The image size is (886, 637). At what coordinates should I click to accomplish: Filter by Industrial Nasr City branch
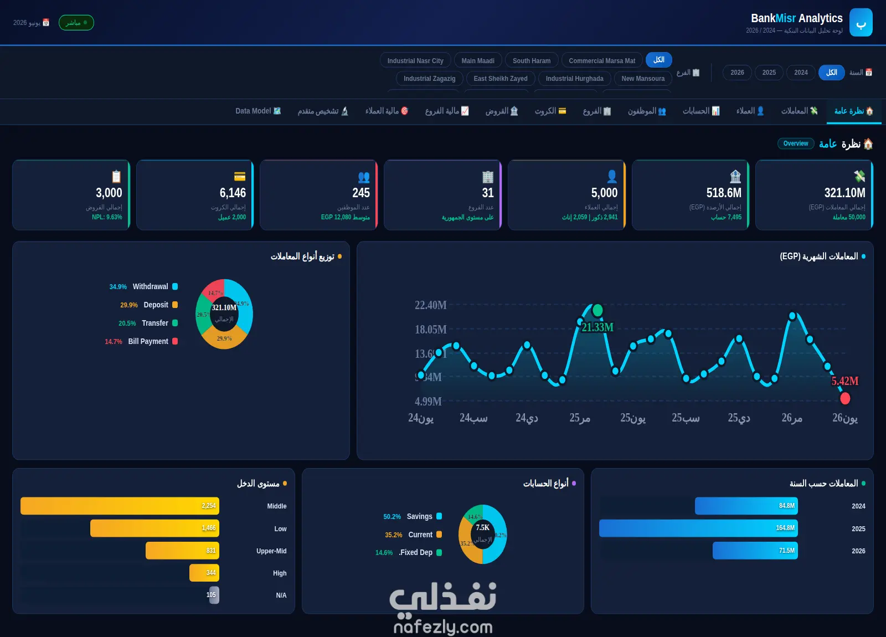[415, 60]
